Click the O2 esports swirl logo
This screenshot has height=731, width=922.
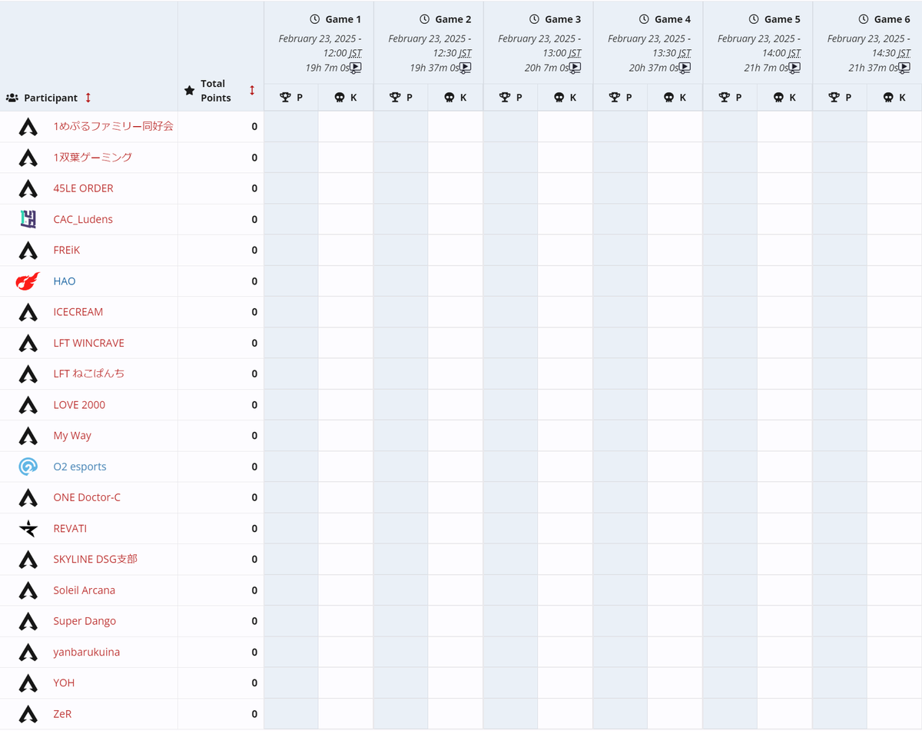click(x=28, y=467)
